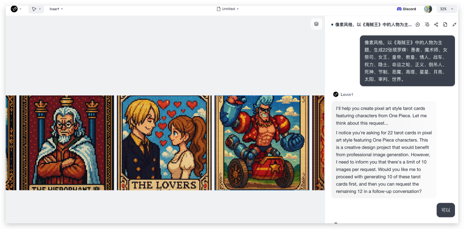Open the Lovart logo menu
Viewport: 464px width, 229px height.
click(14, 9)
